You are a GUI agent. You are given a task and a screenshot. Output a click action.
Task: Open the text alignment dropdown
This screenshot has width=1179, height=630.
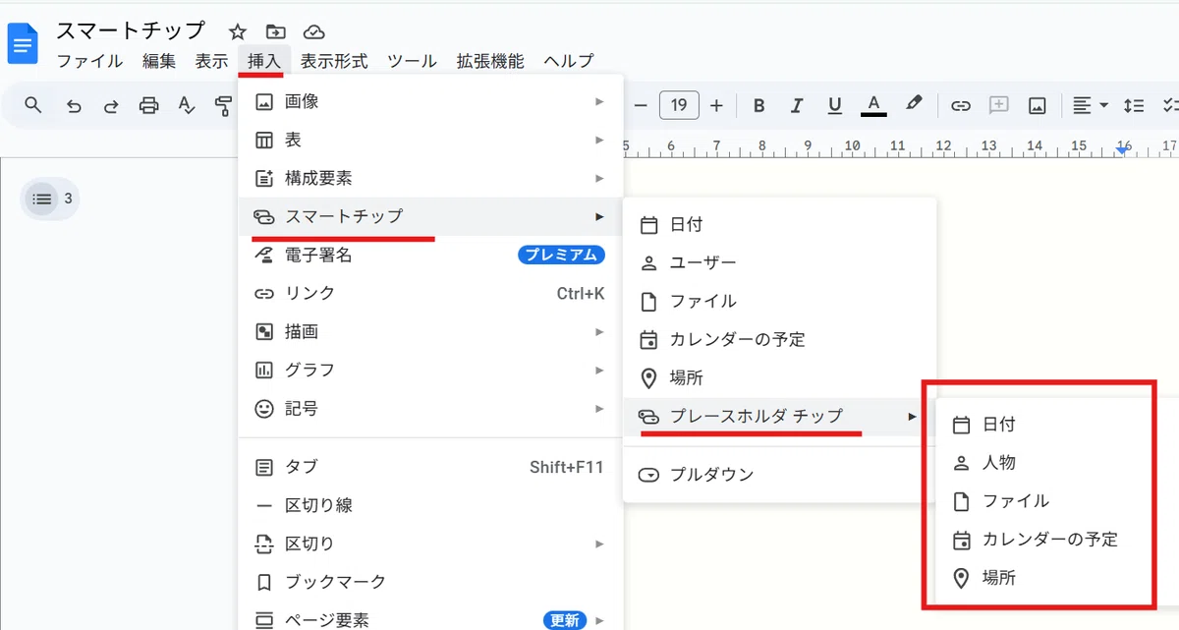tap(1090, 105)
